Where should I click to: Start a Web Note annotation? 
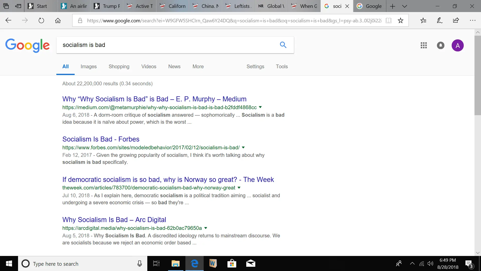click(x=439, y=20)
